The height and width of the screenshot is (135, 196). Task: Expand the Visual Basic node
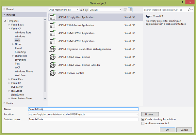click(9, 25)
